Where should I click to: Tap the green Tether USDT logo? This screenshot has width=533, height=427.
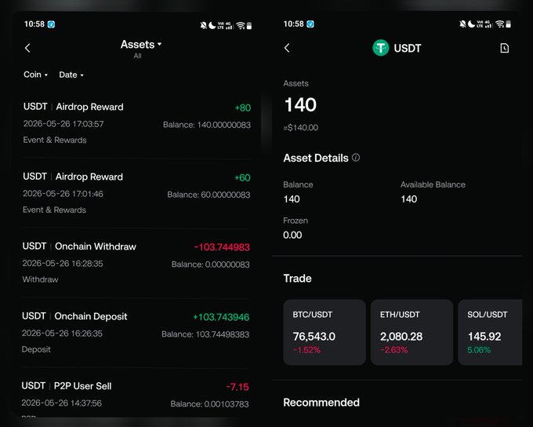click(381, 48)
